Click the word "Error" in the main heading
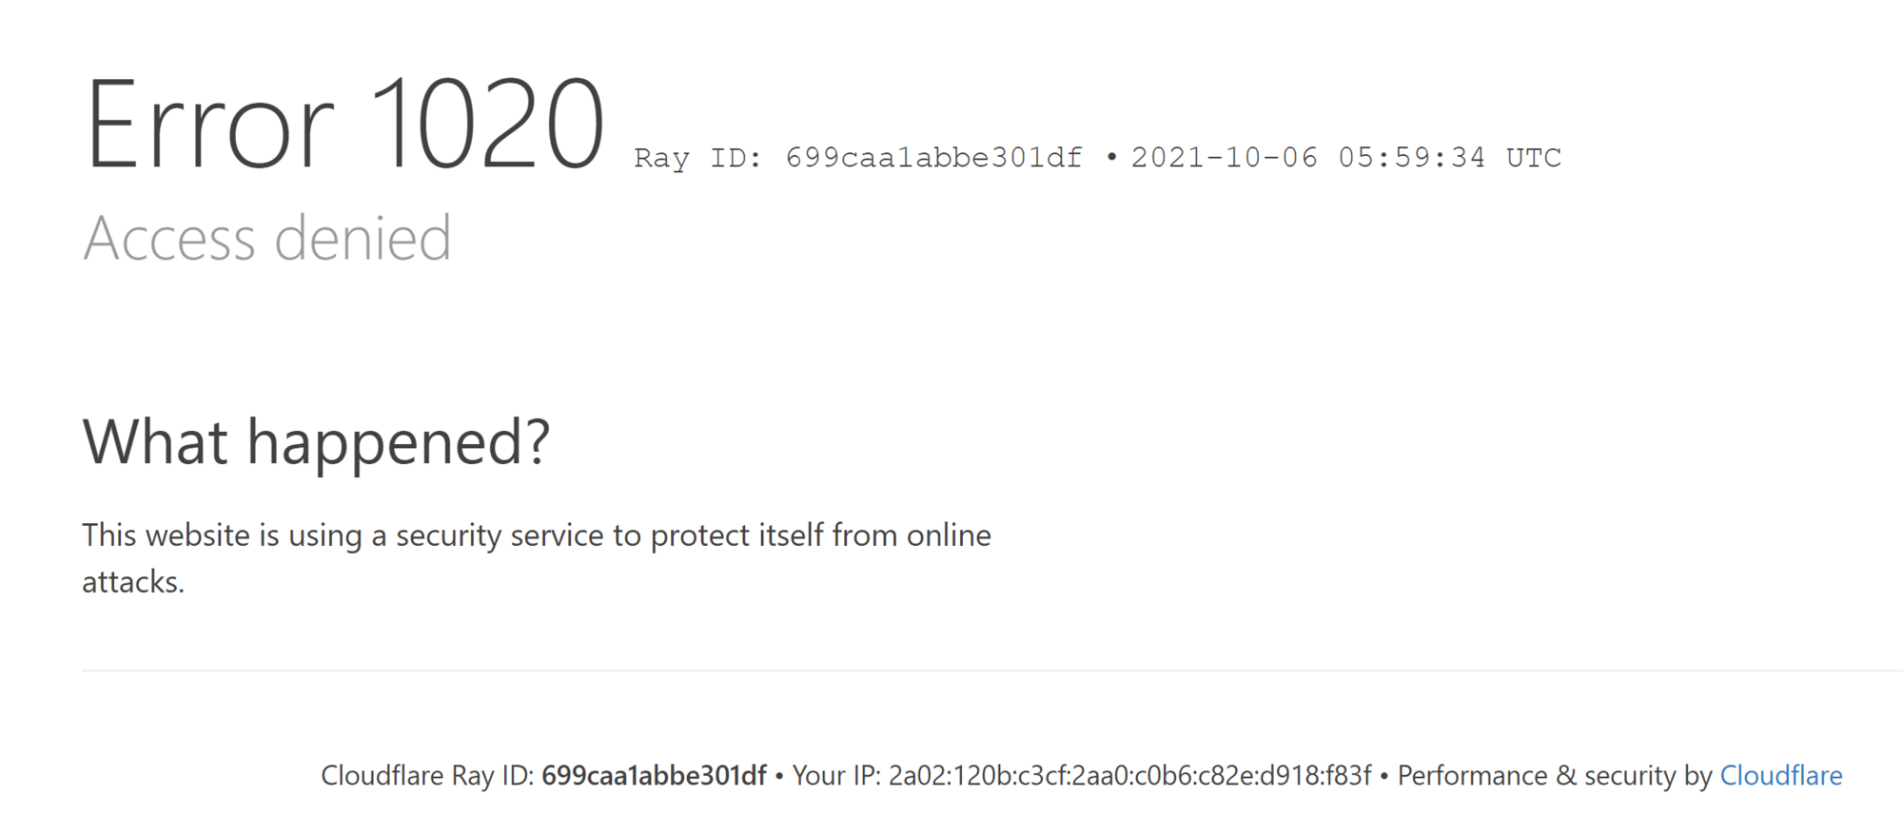The height and width of the screenshot is (835, 1903). click(209, 126)
